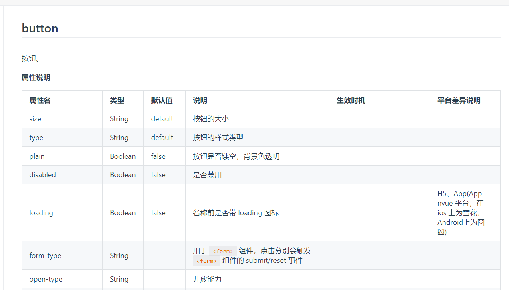Screen dimensions: 509x290
Task: Click the <form> code tag before "组件的 submit/reset"
Action: 206,261
